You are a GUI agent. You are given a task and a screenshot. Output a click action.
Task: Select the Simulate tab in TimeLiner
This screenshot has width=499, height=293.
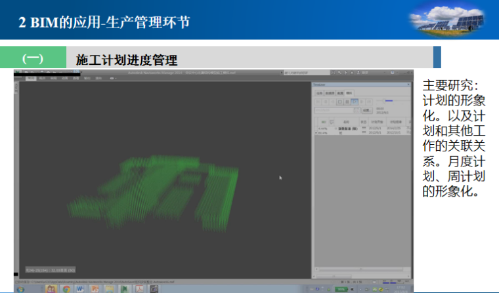point(349,93)
